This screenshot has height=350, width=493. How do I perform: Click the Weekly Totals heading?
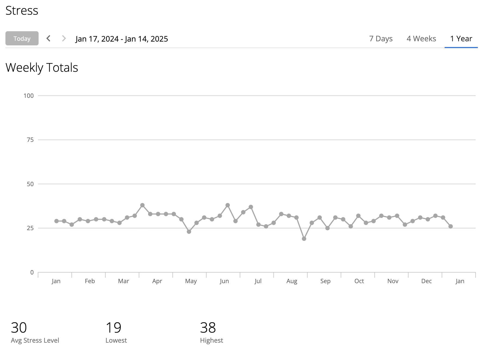point(42,67)
